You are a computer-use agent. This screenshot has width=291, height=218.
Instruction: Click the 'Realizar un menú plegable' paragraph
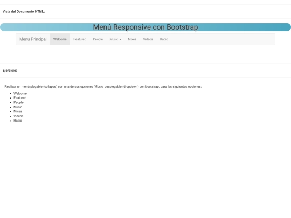(x=103, y=87)
